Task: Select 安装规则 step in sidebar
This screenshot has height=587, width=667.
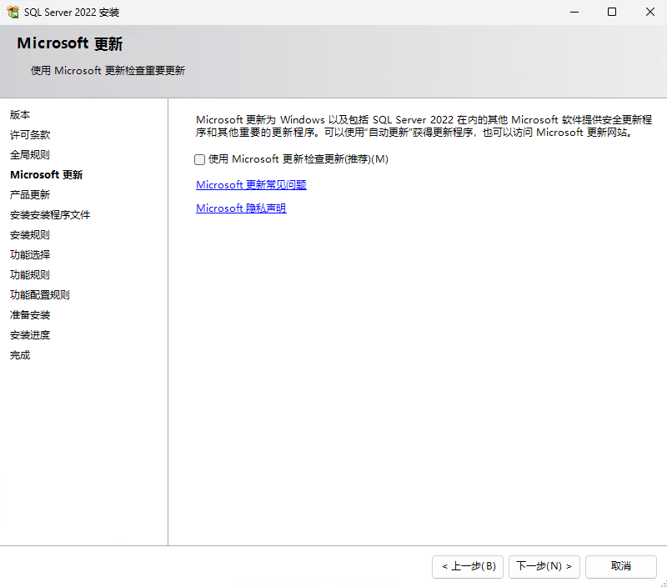Action: pyautogui.click(x=30, y=235)
